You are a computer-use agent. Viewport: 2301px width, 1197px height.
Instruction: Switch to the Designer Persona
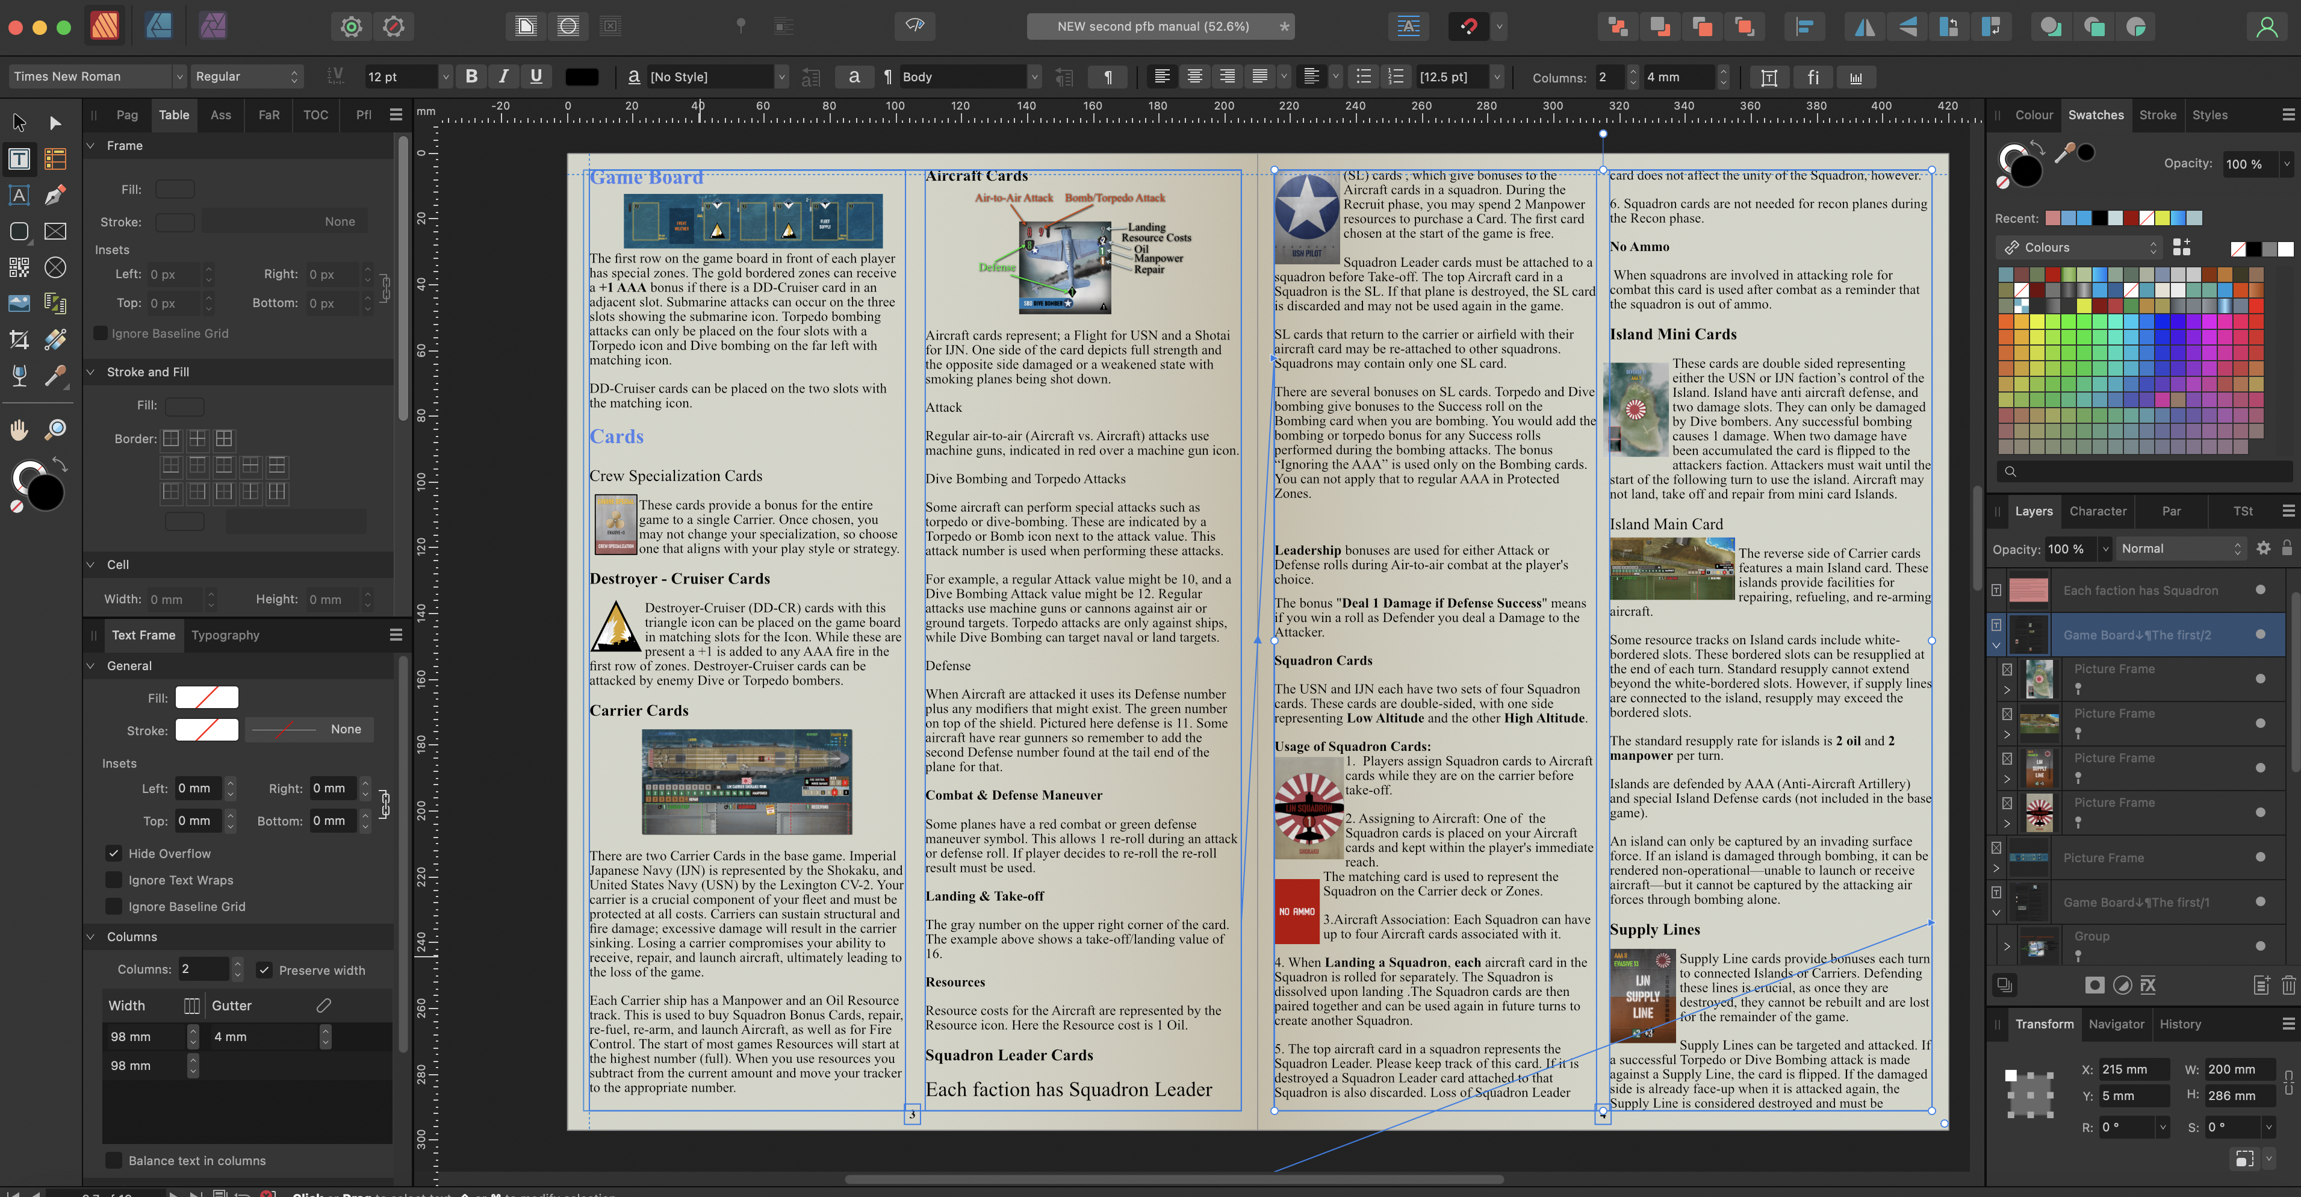159,26
